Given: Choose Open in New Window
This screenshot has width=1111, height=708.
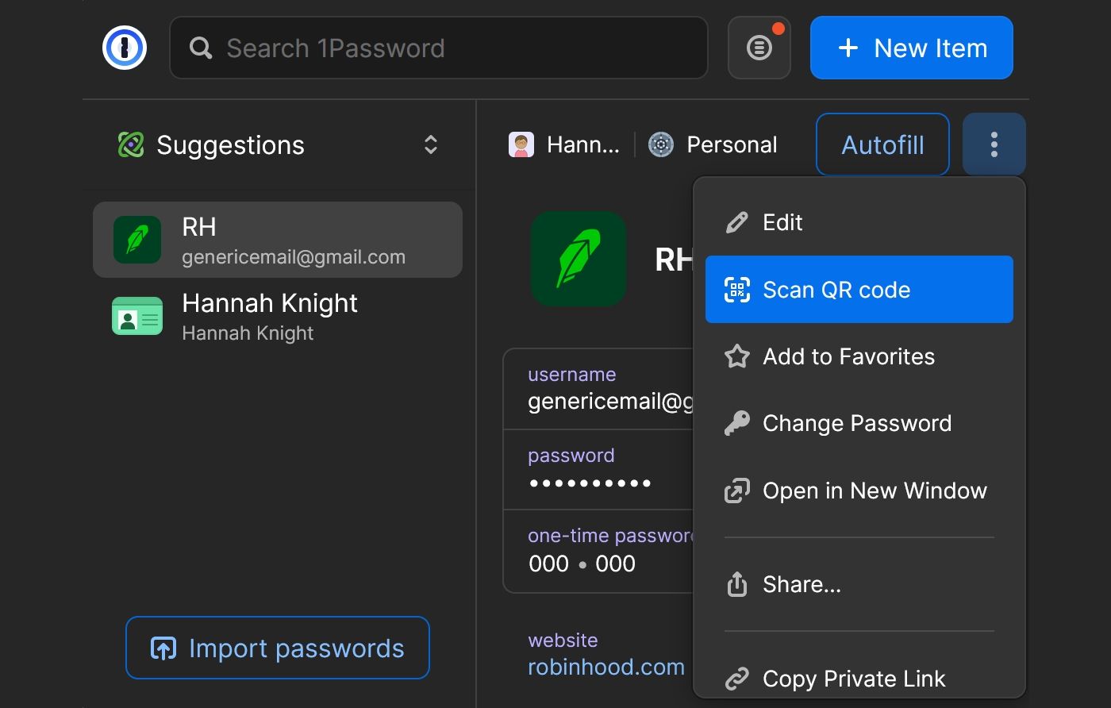Looking at the screenshot, I should click(x=875, y=491).
